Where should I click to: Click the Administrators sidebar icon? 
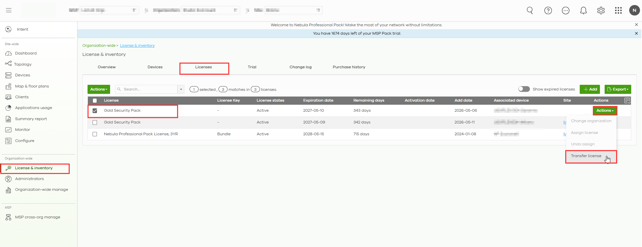tap(8, 179)
